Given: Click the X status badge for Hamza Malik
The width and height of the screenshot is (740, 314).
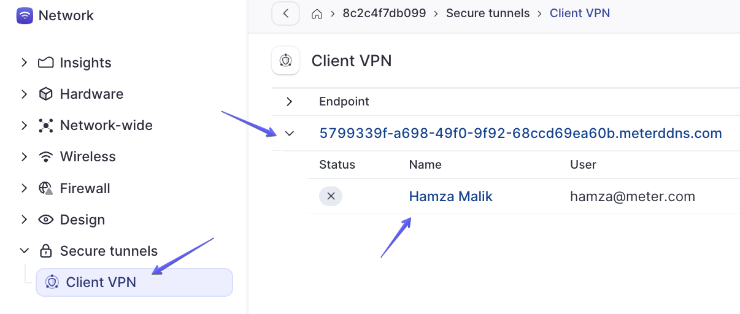Looking at the screenshot, I should click(x=331, y=196).
